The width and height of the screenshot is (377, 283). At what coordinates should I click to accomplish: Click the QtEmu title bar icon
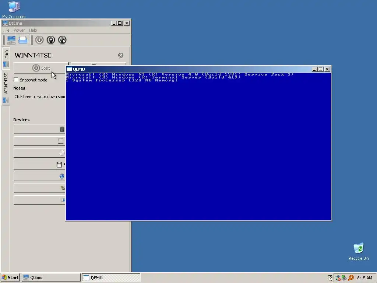point(5,23)
